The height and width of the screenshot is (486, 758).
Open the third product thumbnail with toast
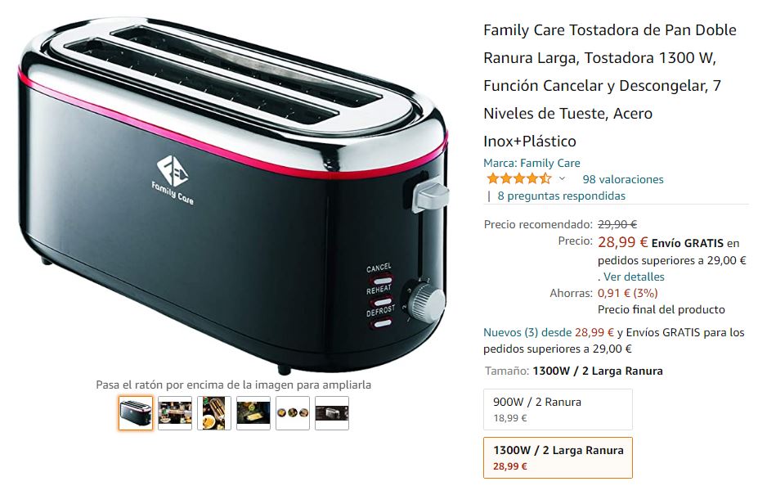213,413
